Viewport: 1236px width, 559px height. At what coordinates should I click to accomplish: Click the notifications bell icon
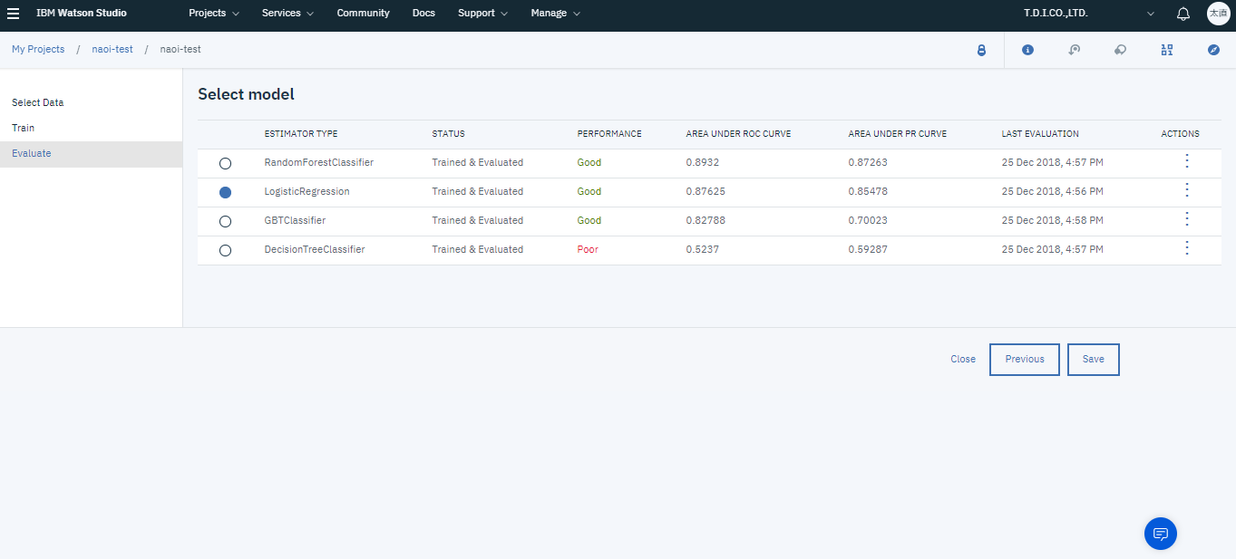[x=1182, y=14]
